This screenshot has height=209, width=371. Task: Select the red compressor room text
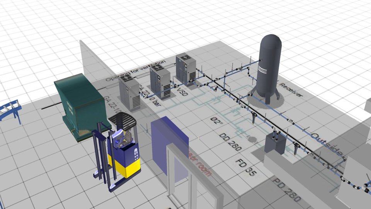pyautogui.click(x=200, y=164)
